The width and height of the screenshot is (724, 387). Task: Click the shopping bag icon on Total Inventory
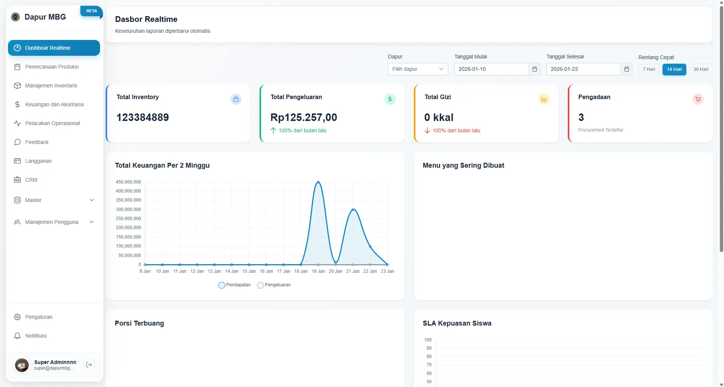click(x=236, y=99)
